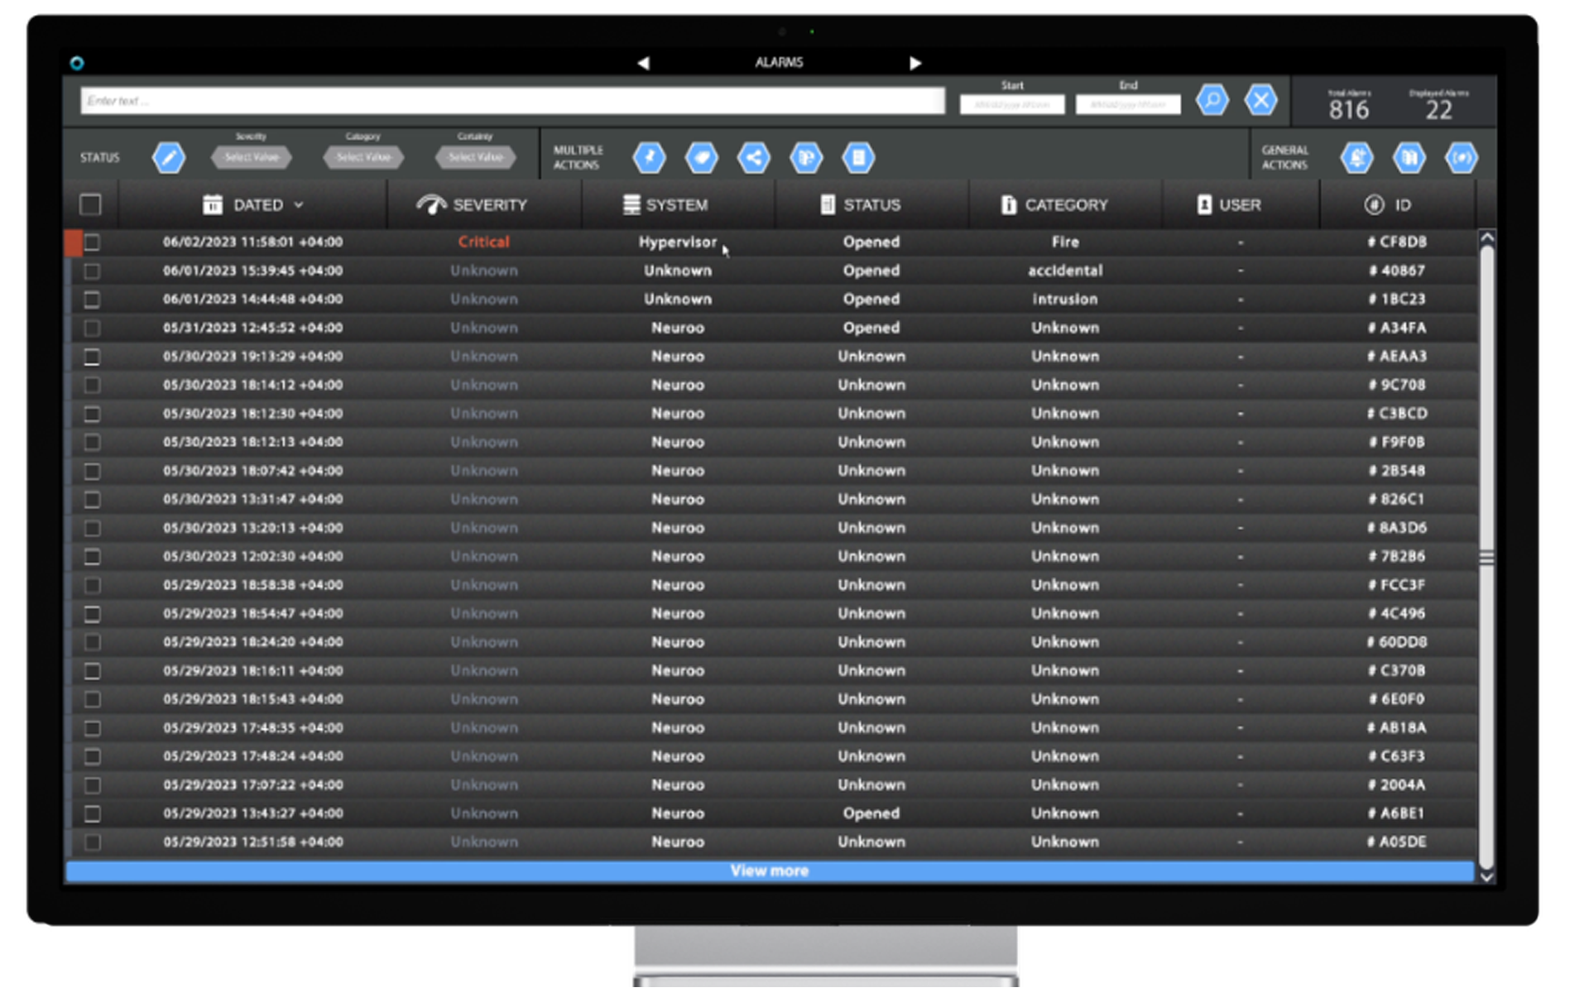The height and width of the screenshot is (993, 1589).
Task: Select the export icon in Multiple Actions
Action: coord(807,158)
